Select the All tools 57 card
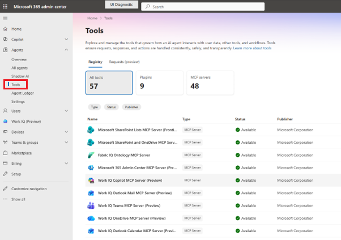The width and height of the screenshot is (341, 240). pos(109,83)
